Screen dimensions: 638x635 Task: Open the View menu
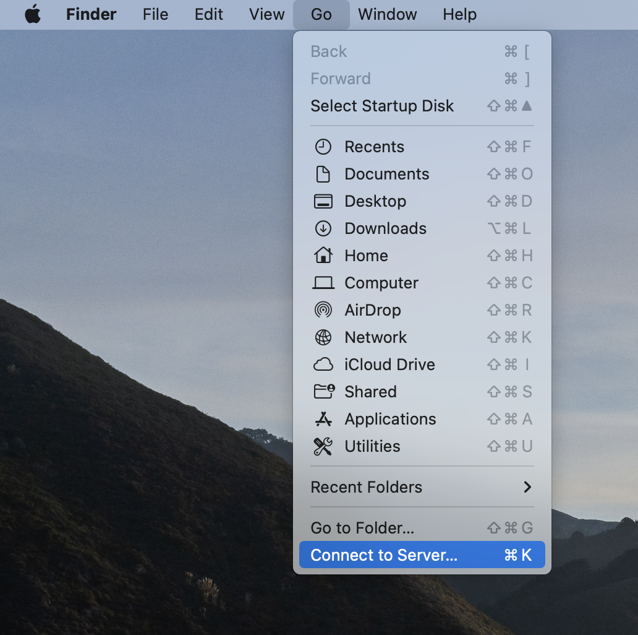tap(266, 14)
